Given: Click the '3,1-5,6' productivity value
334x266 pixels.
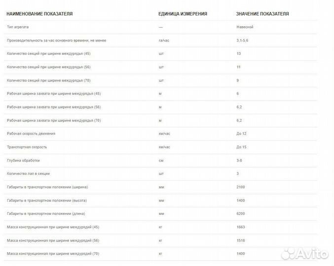Looking at the screenshot, I should 244,40.
